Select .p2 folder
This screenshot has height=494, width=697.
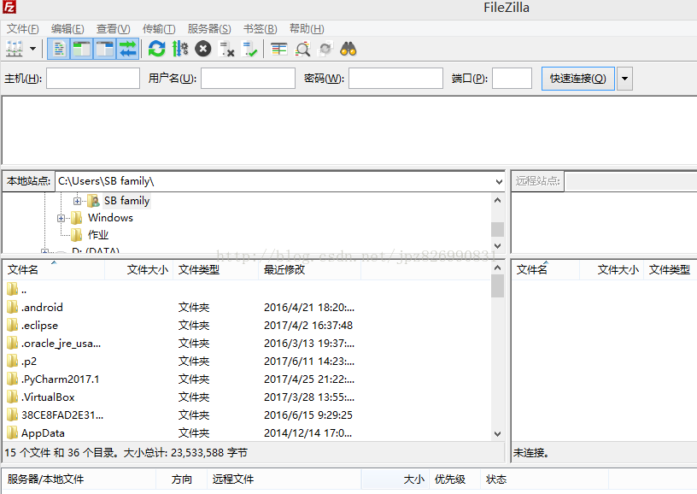247,361
